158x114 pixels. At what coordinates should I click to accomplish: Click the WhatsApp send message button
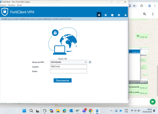coord(153,102)
